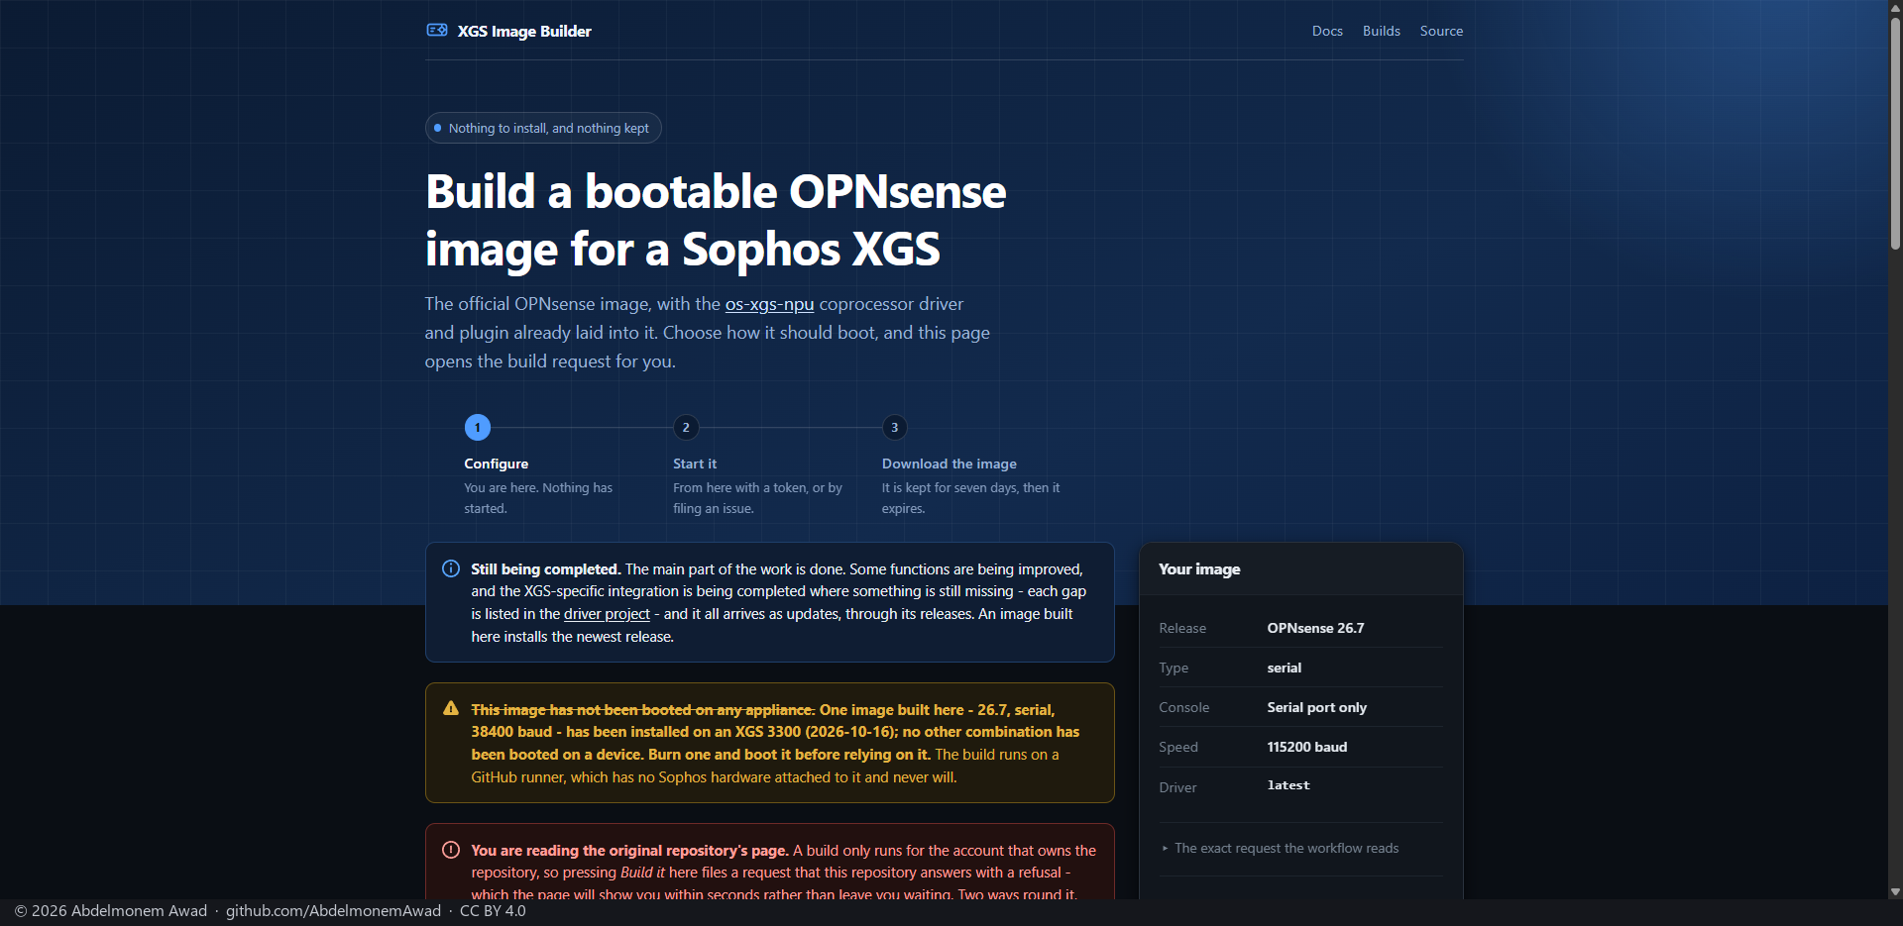
Task: Follow the os-xgs-npu driver link
Action: pos(769,304)
